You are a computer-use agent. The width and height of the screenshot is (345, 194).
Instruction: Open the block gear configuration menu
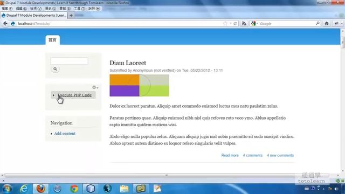pyautogui.click(x=95, y=87)
